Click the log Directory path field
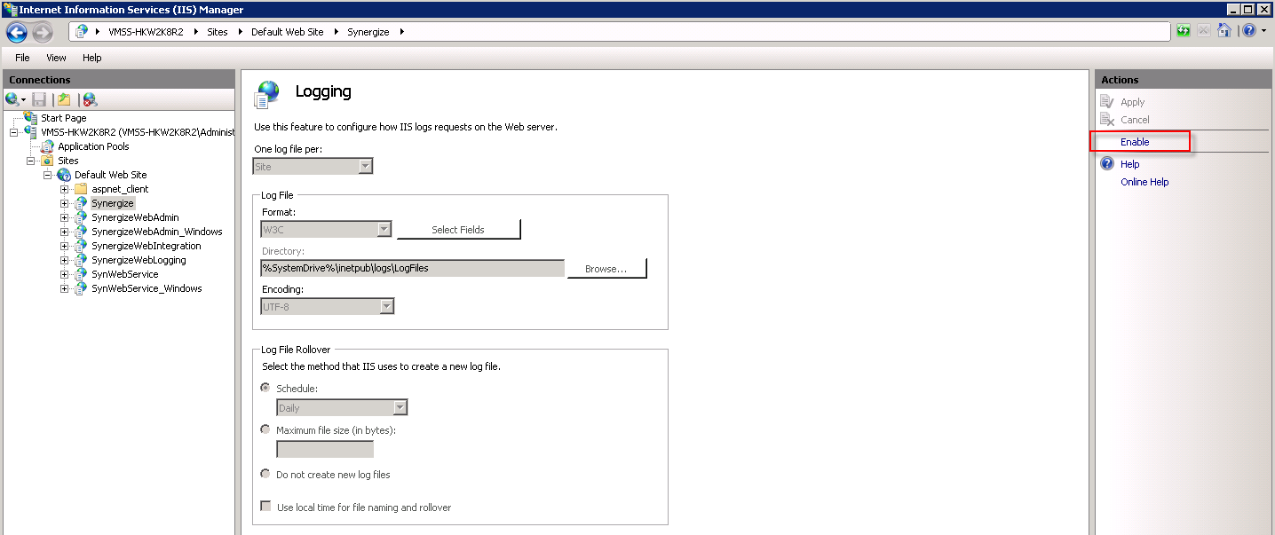 tap(412, 268)
